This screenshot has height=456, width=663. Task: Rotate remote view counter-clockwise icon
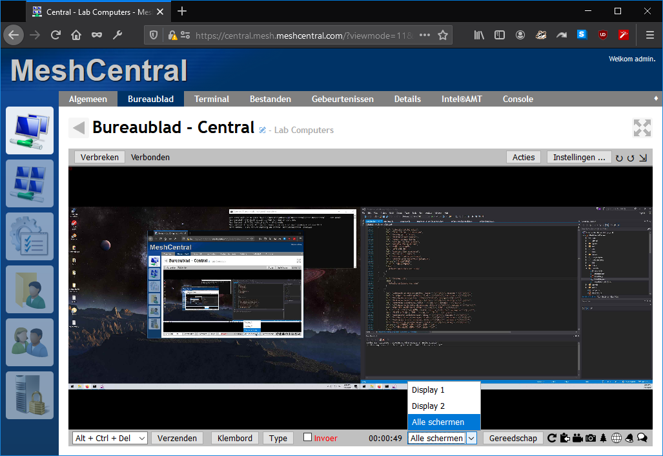tap(631, 158)
